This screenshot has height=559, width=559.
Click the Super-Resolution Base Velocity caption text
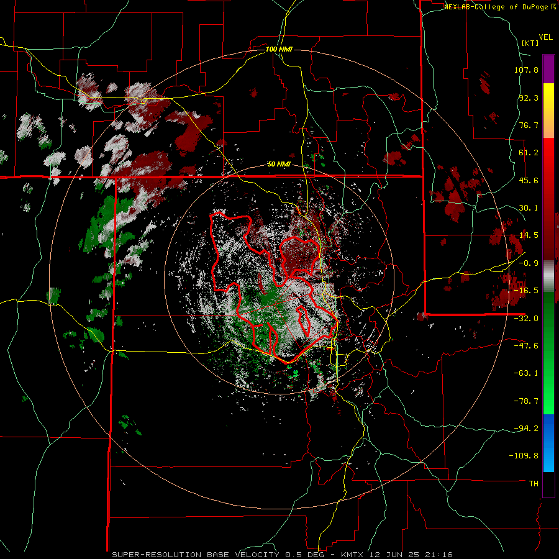pos(283,555)
